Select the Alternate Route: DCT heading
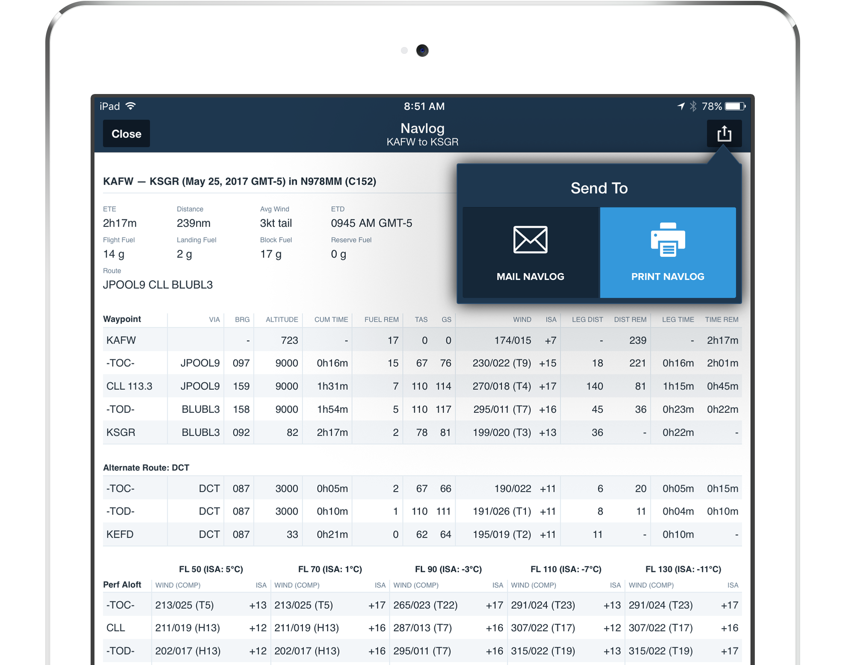845x665 pixels. point(146,468)
